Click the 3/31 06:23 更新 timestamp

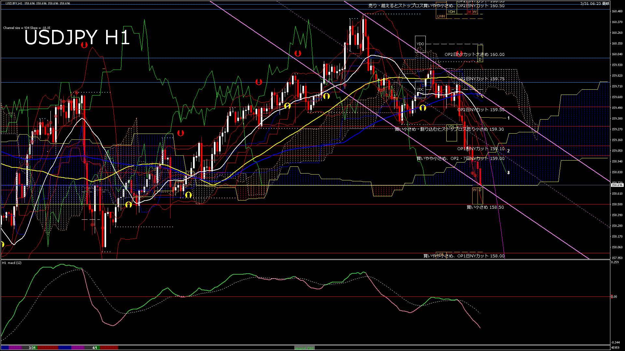[x=595, y=4]
